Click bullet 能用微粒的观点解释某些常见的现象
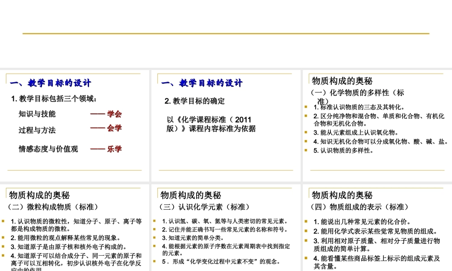Viewport: 452px width, 271px height. 66,238
